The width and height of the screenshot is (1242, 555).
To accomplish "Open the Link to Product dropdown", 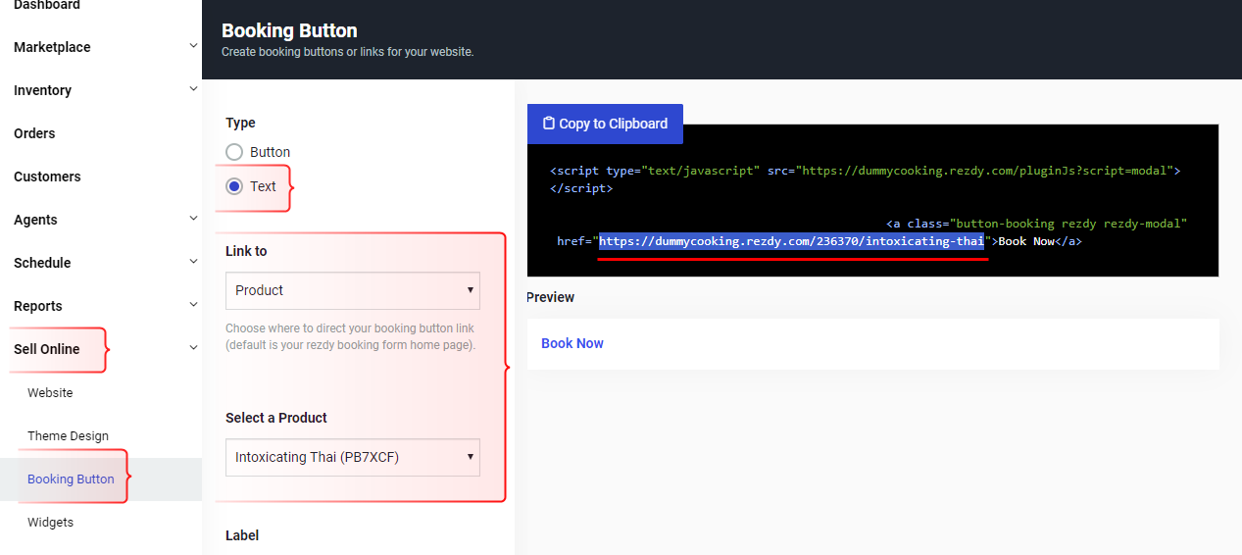I will pyautogui.click(x=353, y=290).
